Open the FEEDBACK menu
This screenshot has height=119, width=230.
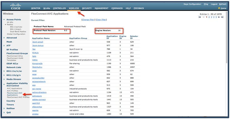(139, 8)
